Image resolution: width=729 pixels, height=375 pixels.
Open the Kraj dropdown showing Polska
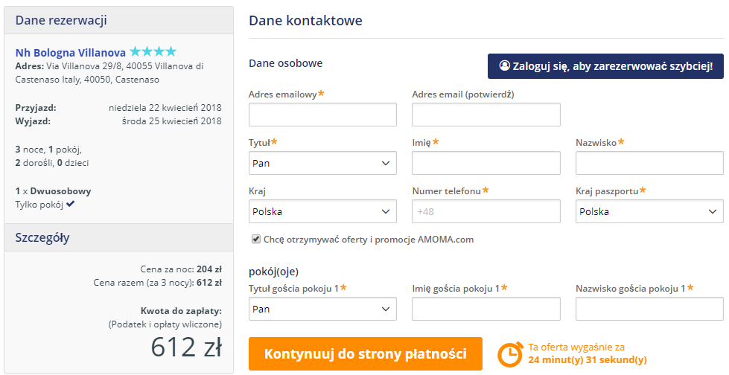[x=322, y=211]
